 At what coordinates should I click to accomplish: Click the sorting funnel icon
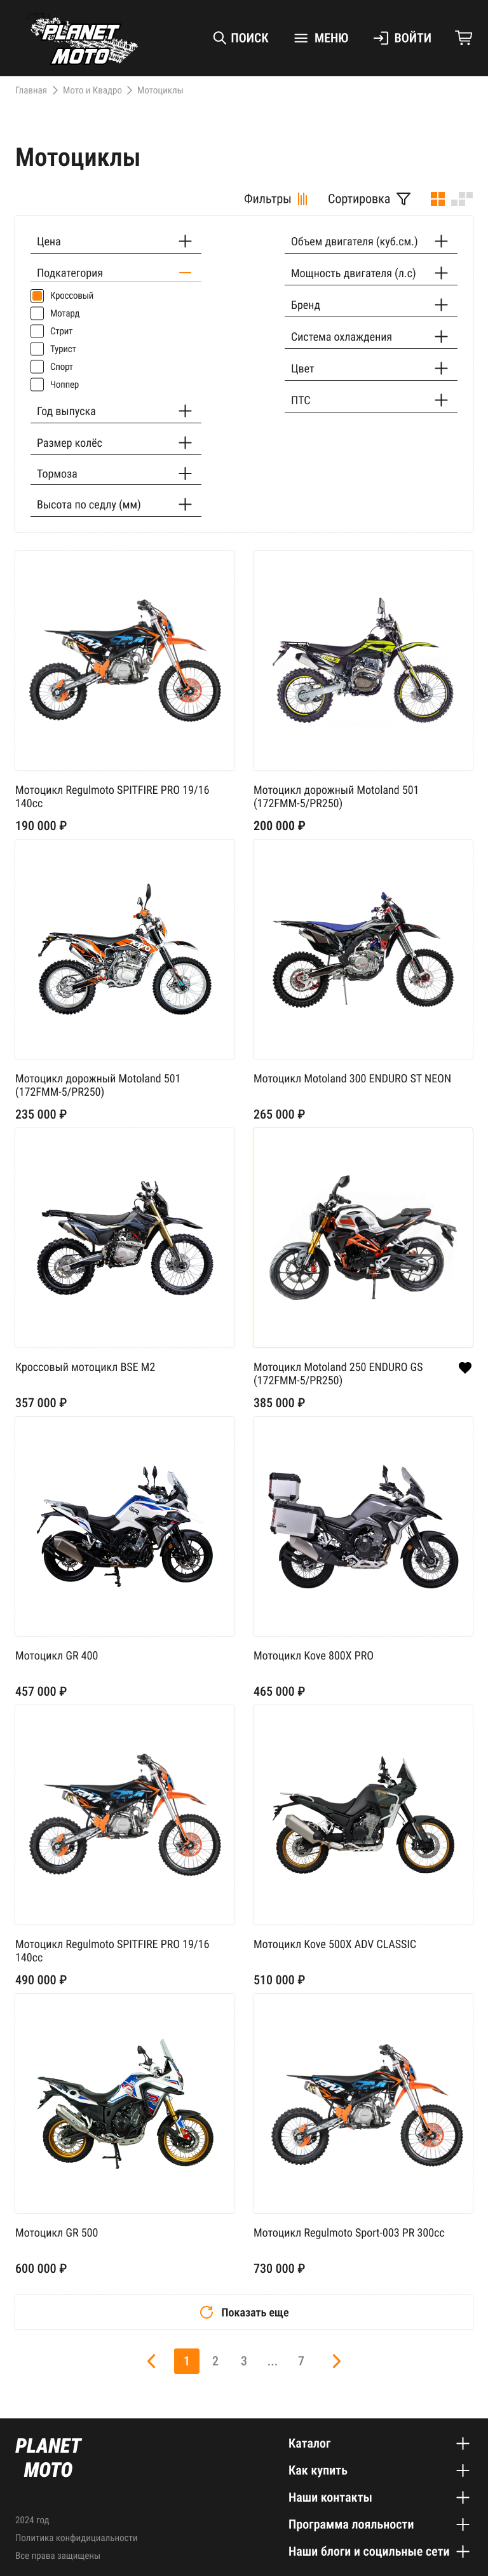(x=403, y=199)
